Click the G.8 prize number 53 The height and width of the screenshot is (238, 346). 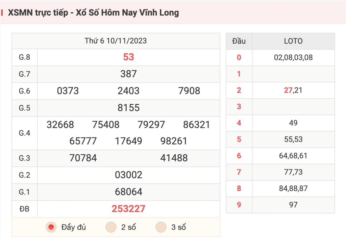tap(128, 57)
